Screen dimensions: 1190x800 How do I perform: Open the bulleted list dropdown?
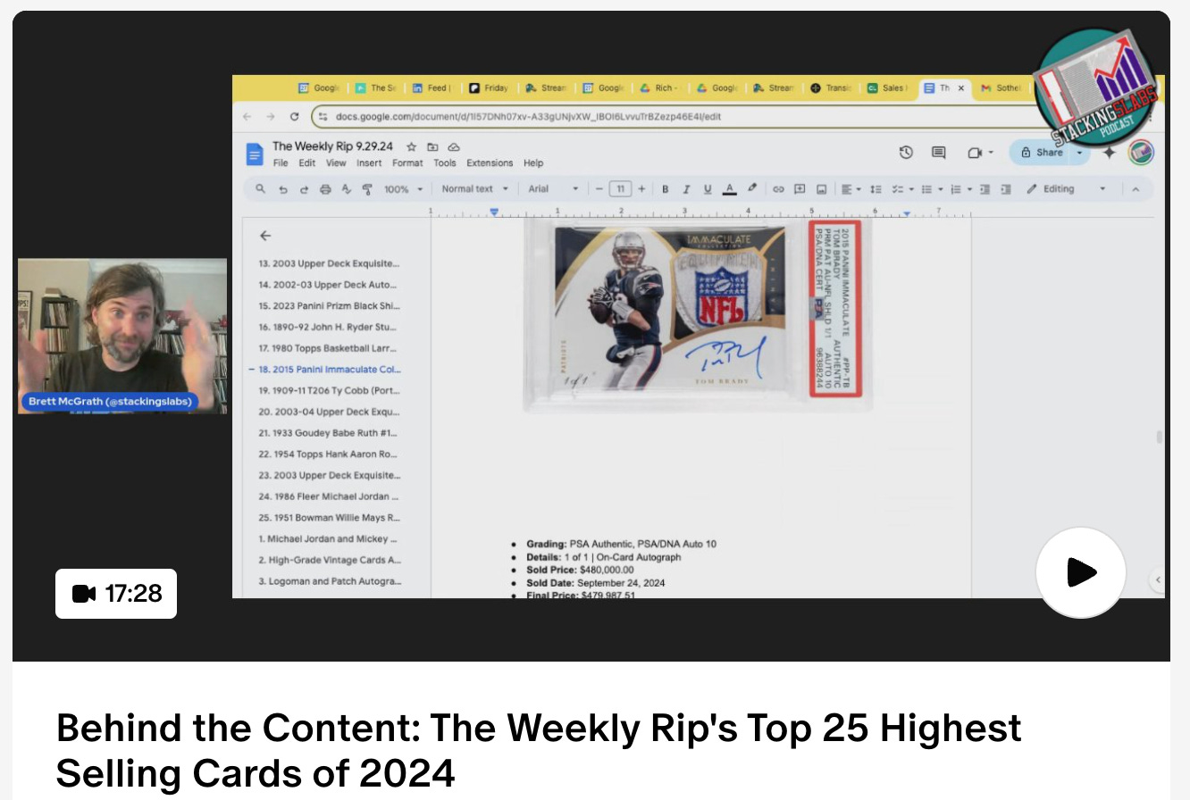click(932, 189)
